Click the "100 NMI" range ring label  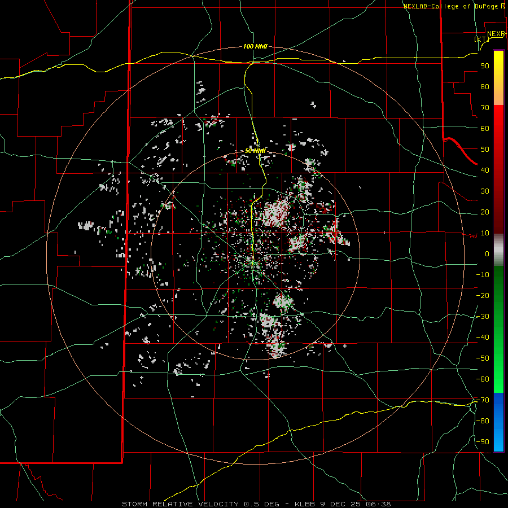[x=255, y=47]
